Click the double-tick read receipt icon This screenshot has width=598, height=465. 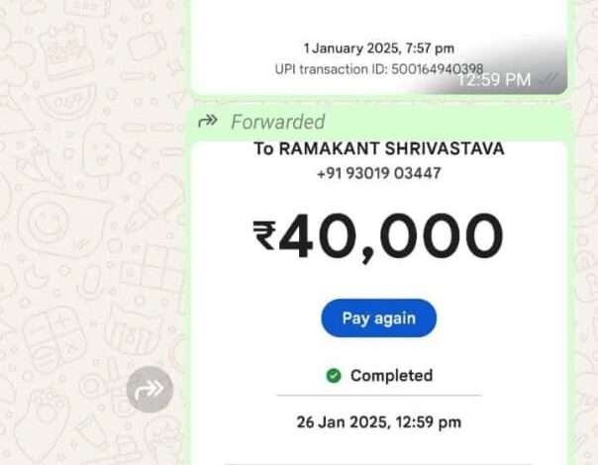(x=548, y=79)
